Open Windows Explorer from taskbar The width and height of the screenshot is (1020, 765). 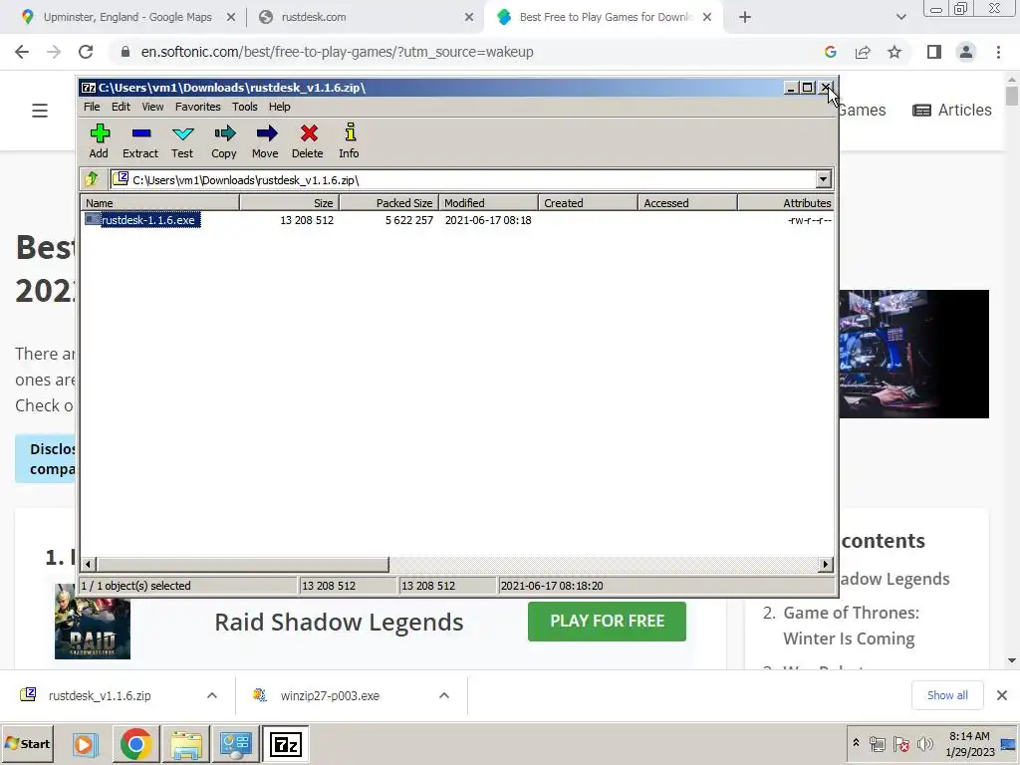point(186,744)
